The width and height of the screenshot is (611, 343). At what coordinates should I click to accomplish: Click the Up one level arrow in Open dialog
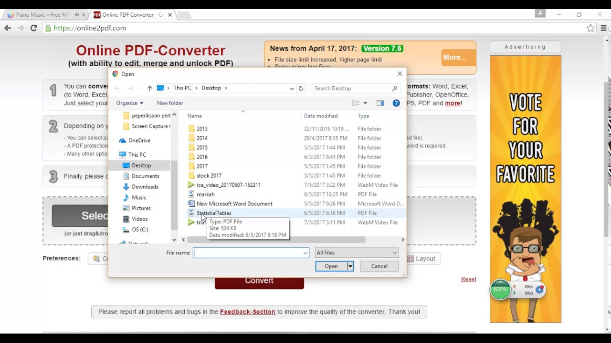(149, 88)
